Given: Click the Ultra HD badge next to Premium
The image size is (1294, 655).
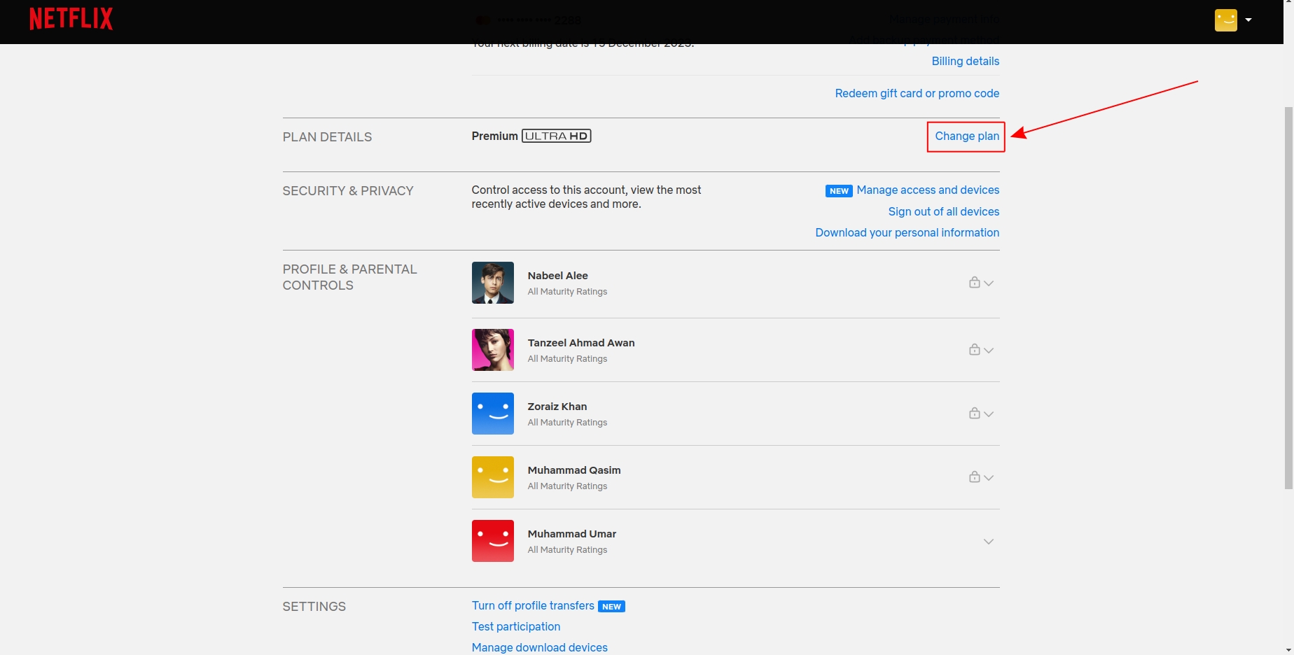Looking at the screenshot, I should pyautogui.click(x=556, y=136).
